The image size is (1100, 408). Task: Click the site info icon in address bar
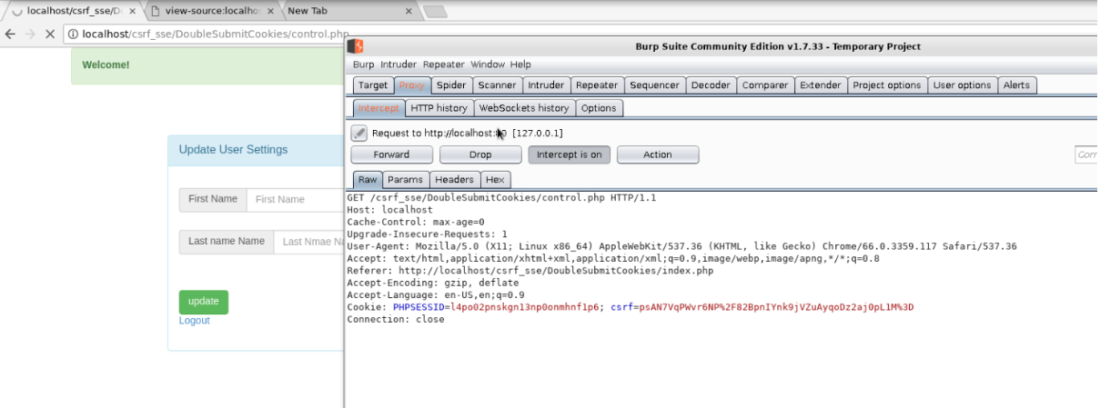pyautogui.click(x=73, y=35)
